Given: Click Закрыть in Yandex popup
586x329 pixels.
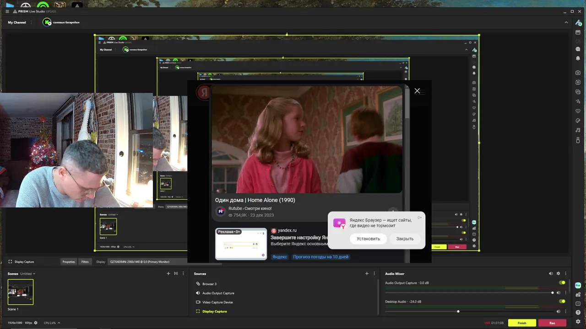Looking at the screenshot, I should point(405,239).
